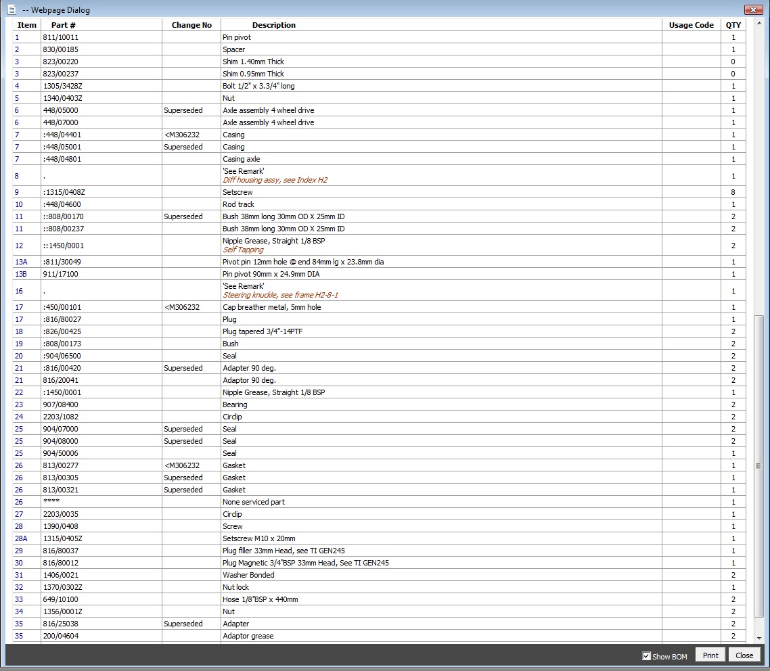
Task: Select part number 904/50006
Action: coord(60,454)
